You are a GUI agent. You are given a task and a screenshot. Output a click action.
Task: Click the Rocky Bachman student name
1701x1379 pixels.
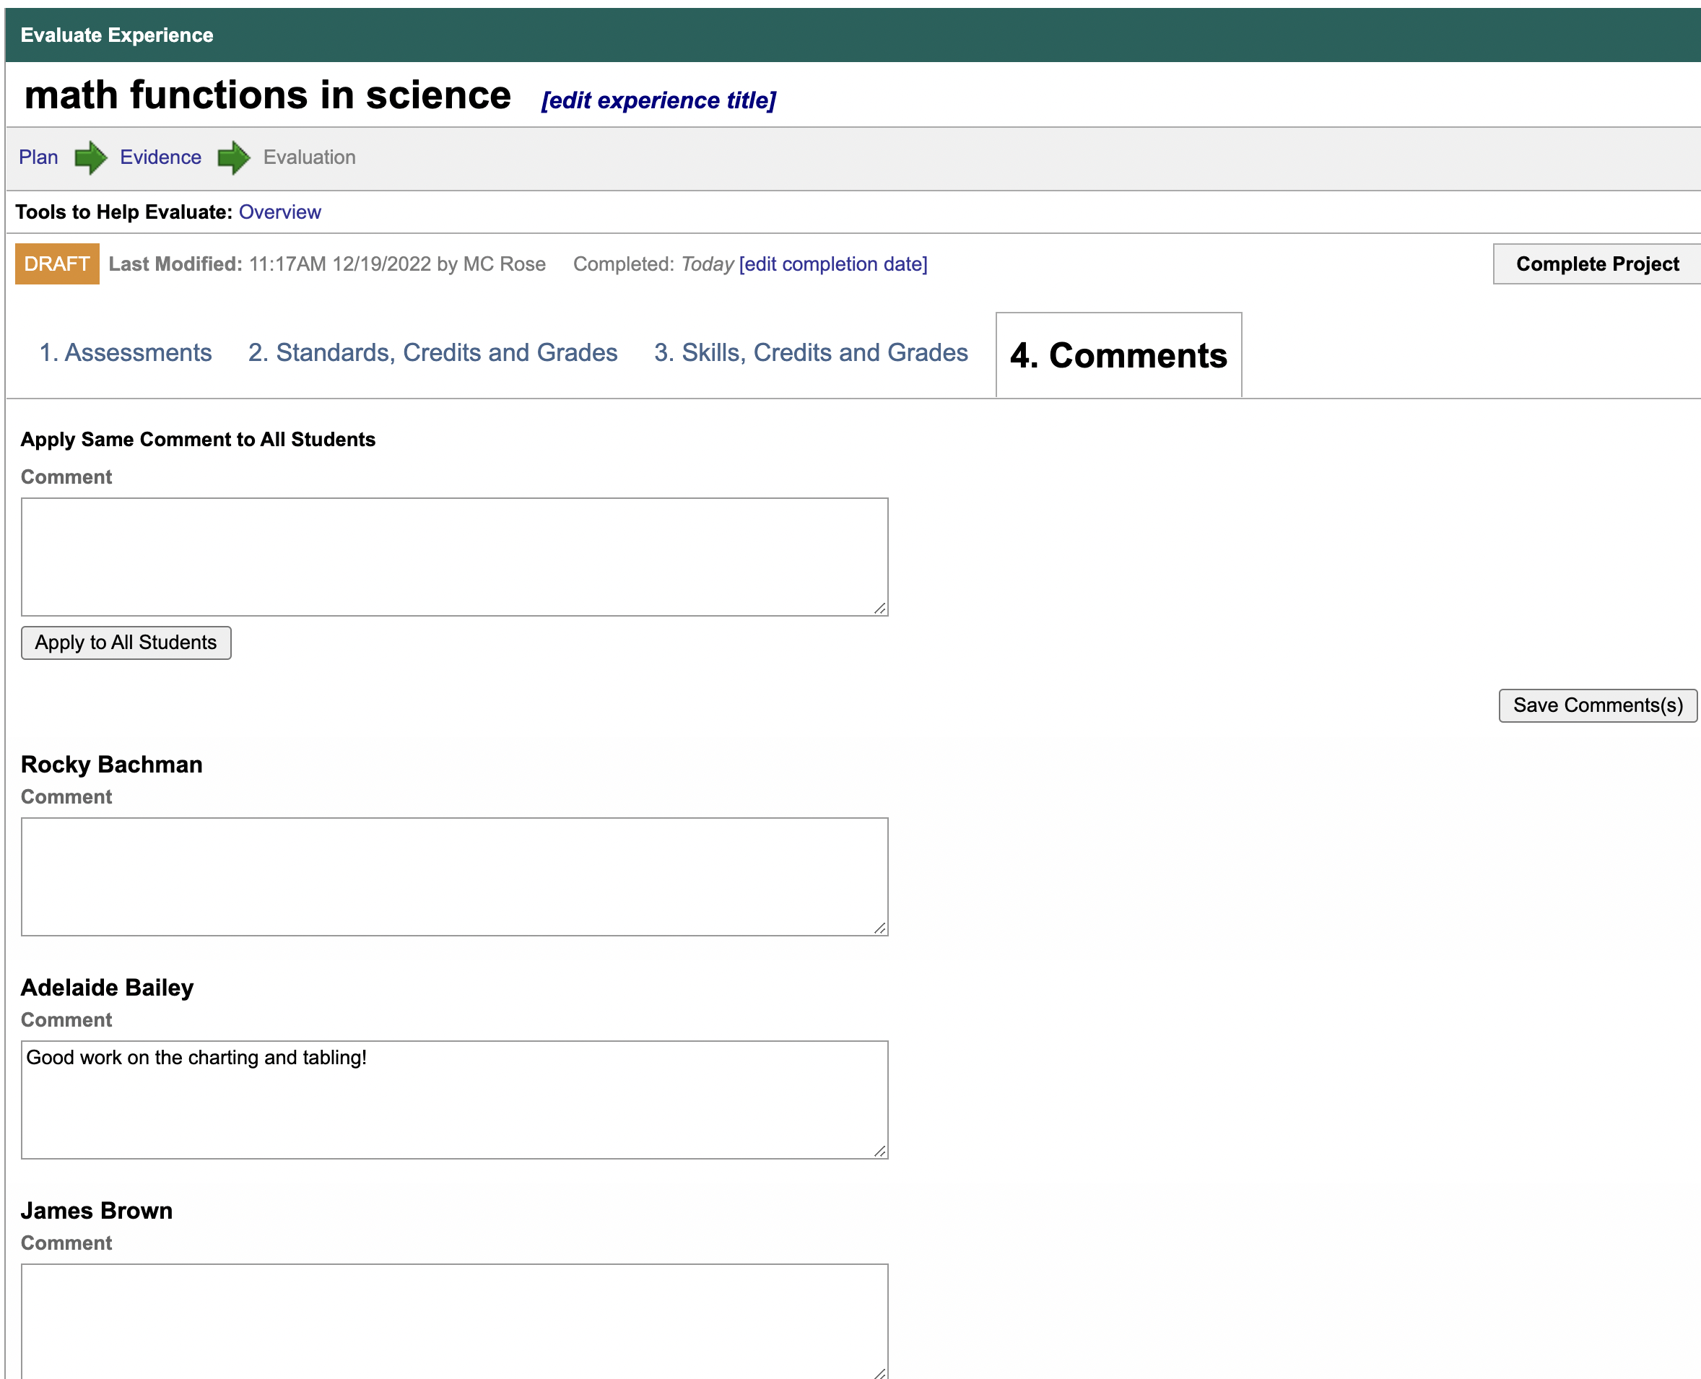(111, 764)
